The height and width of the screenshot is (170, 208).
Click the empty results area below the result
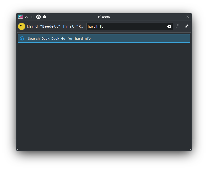[x=104, y=96]
